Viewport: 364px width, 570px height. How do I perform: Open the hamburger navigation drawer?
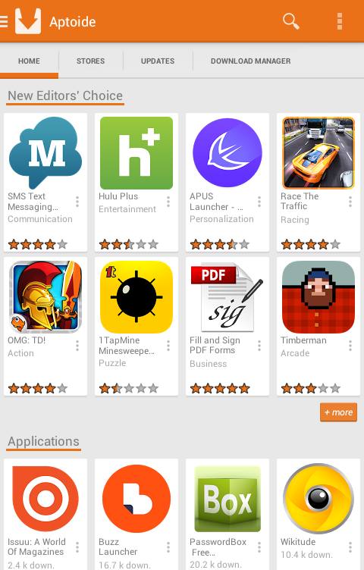4,21
